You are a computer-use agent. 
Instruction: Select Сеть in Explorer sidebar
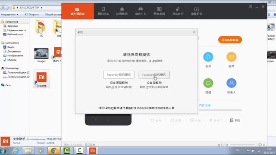(8, 85)
